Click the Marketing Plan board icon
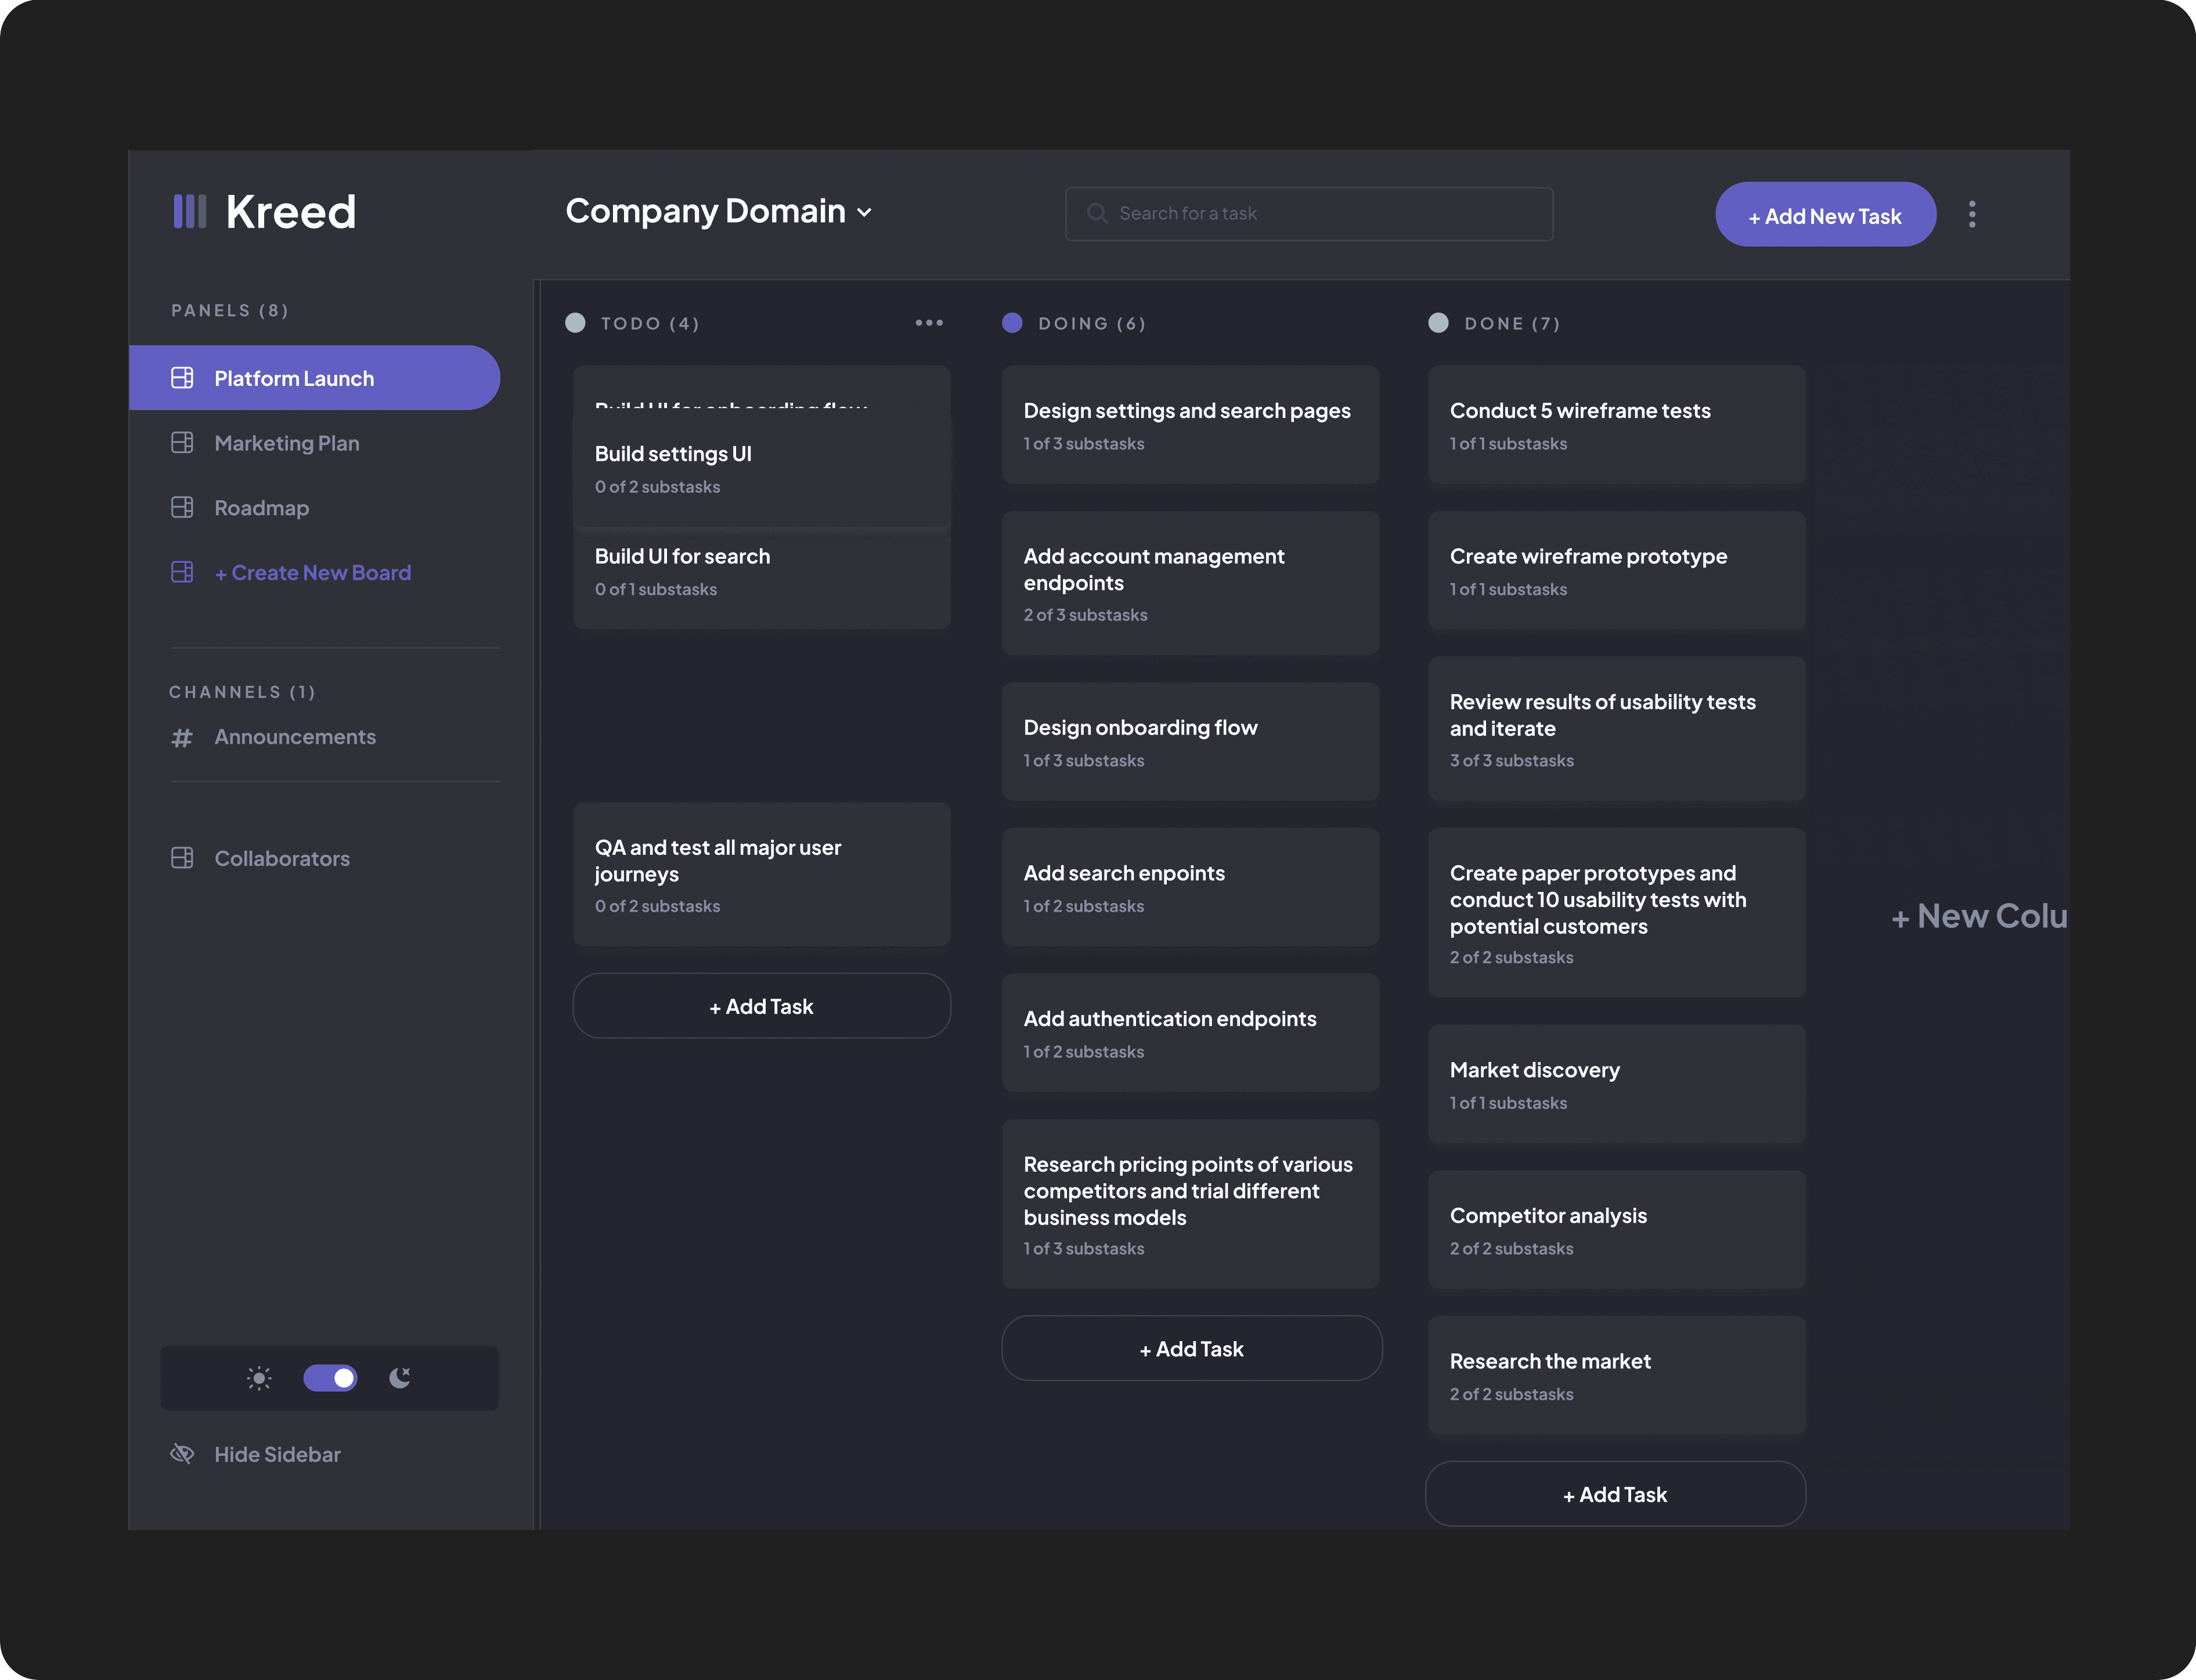 click(182, 442)
